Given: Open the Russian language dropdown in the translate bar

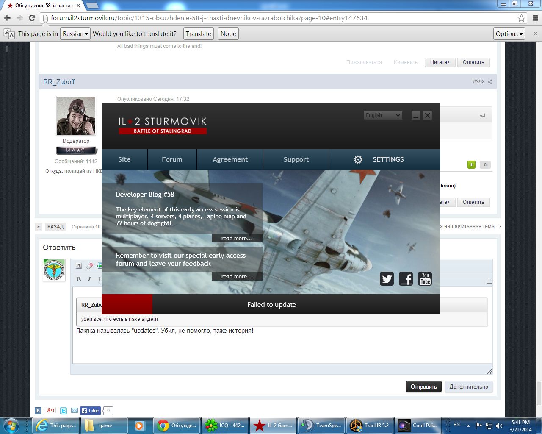Looking at the screenshot, I should click(75, 33).
